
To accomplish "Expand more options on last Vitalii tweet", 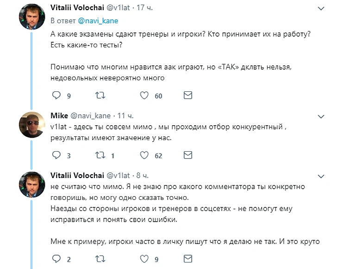I will click(x=322, y=176).
